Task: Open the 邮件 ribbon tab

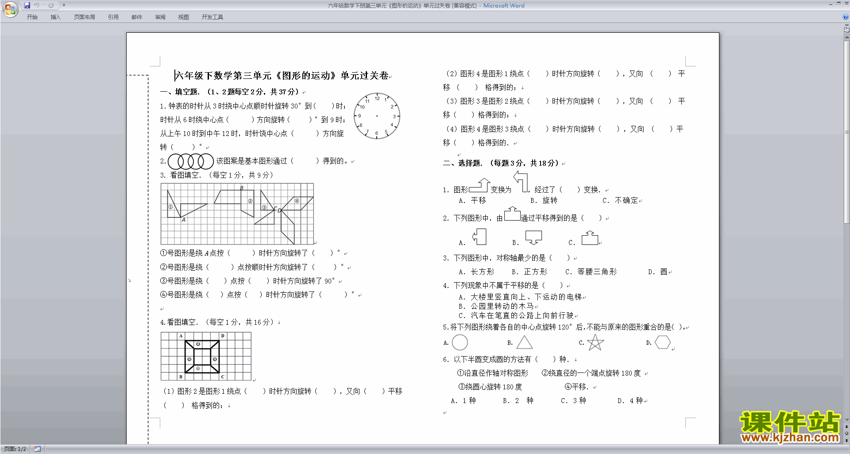Action: [137, 17]
